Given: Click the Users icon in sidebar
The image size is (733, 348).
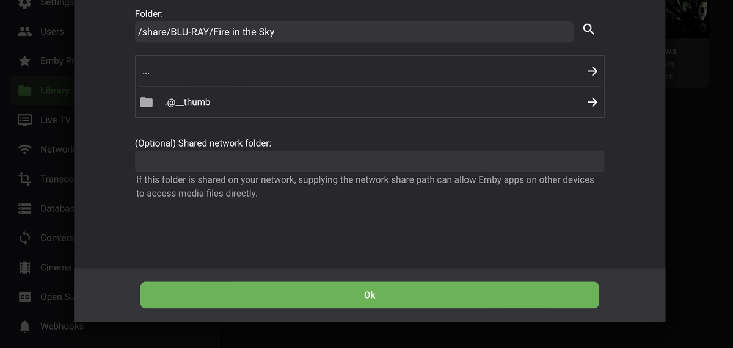Looking at the screenshot, I should 25,32.
